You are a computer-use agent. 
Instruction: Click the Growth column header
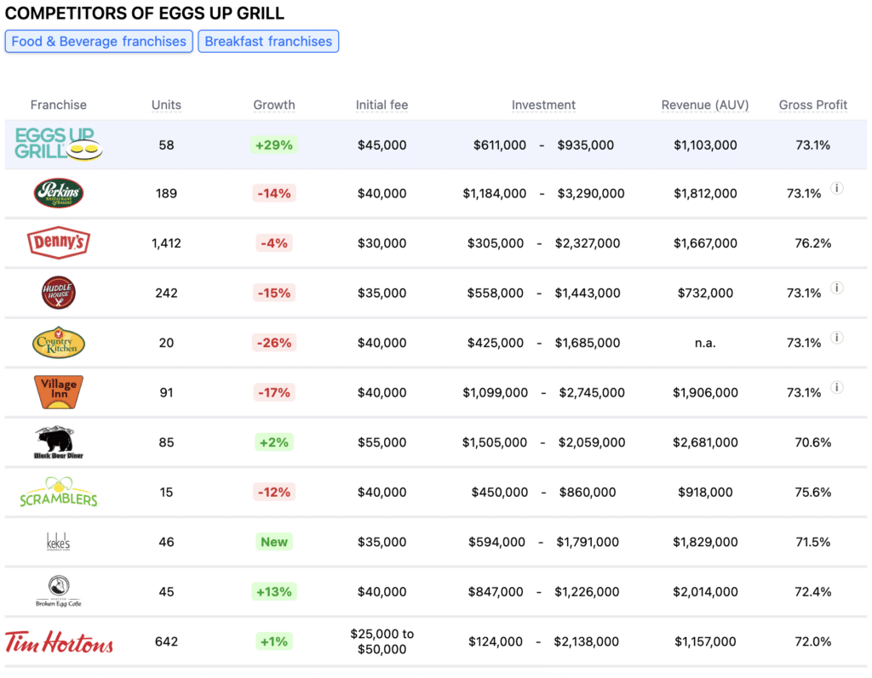click(x=274, y=105)
